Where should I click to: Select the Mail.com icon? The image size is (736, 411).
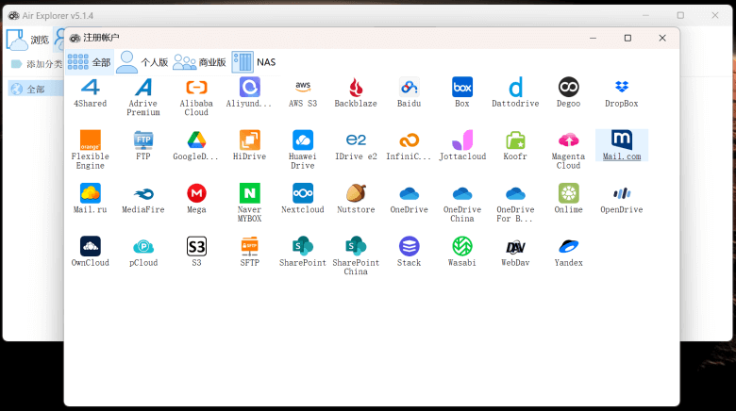[622, 140]
